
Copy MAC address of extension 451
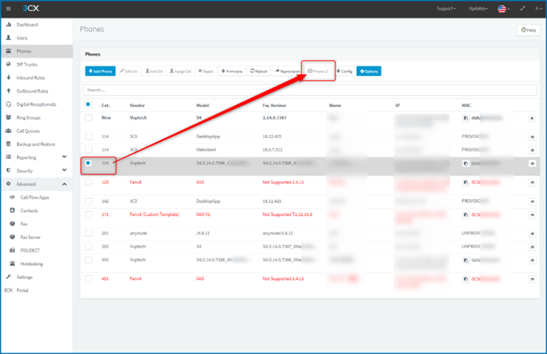[465, 278]
